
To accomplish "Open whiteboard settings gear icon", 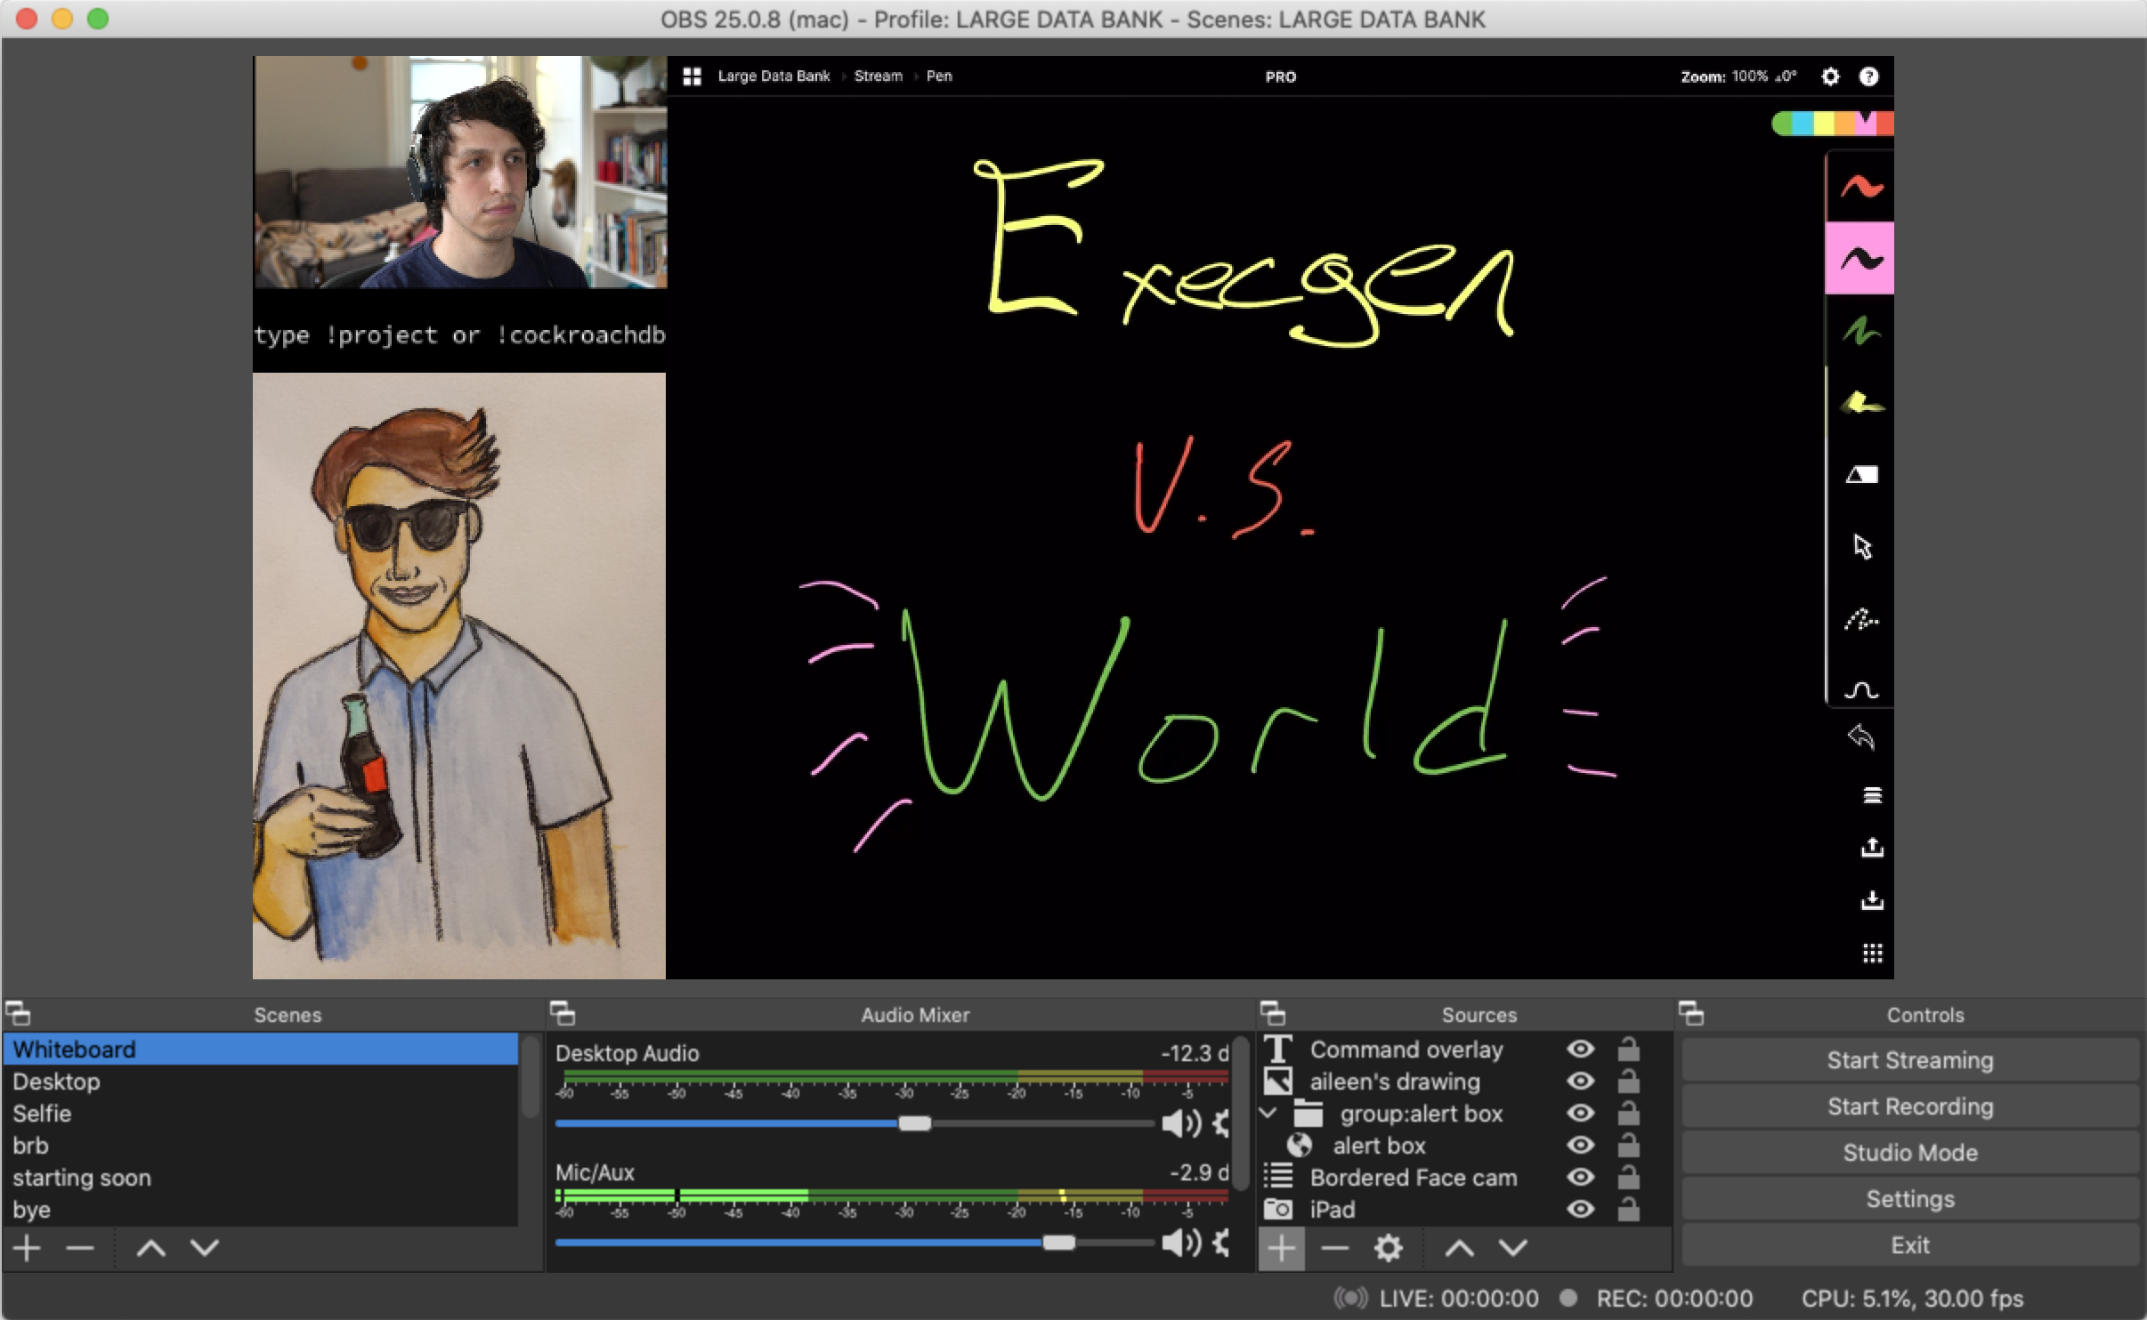I will [x=1830, y=76].
